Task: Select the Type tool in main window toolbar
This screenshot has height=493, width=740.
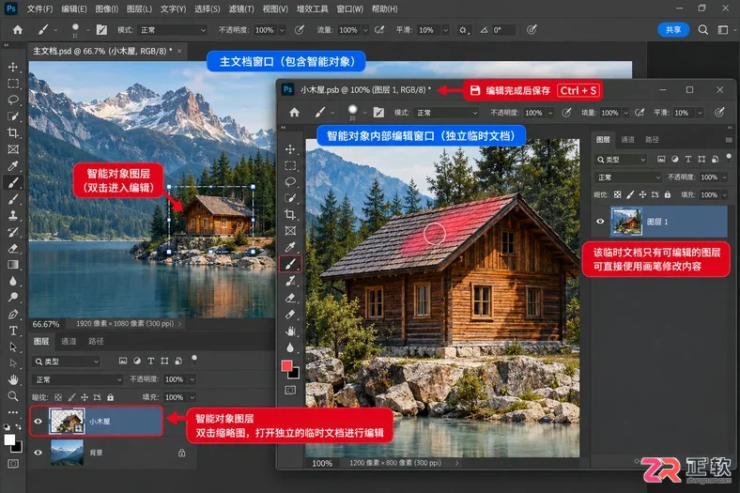Action: tap(13, 331)
